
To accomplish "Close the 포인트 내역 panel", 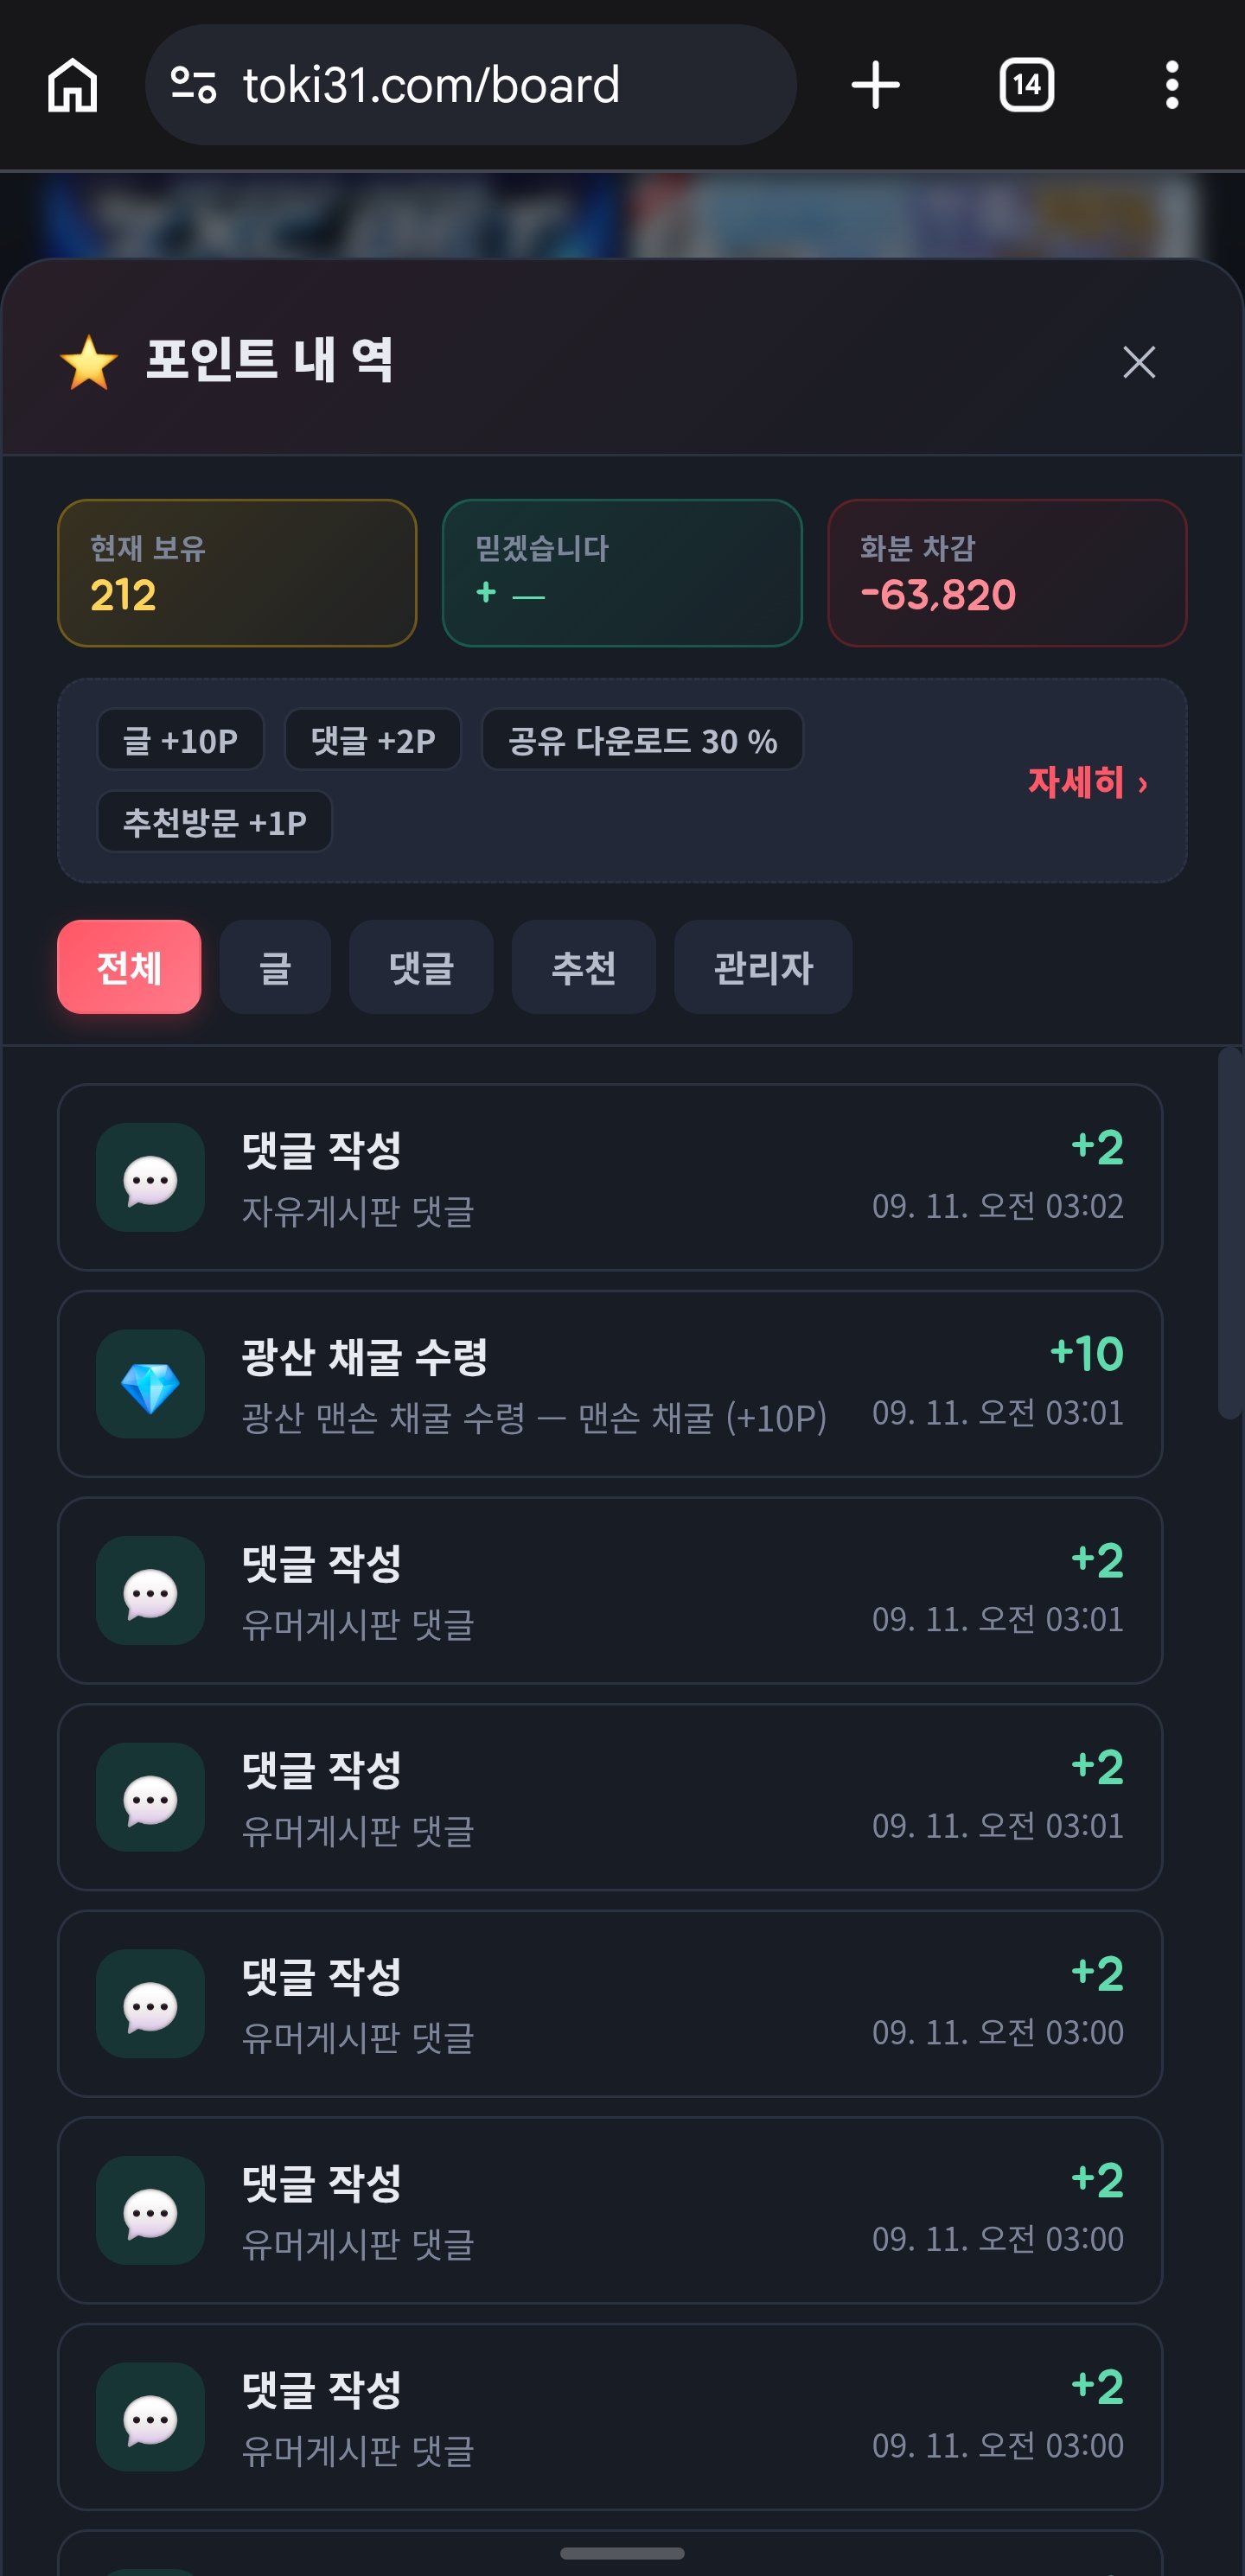I will 1139,362.
